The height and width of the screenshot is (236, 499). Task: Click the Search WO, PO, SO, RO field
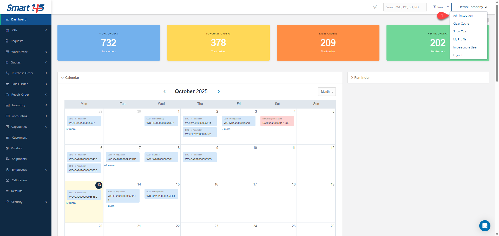pos(405,7)
